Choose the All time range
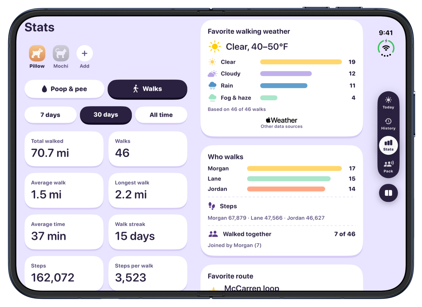 pyautogui.click(x=161, y=115)
